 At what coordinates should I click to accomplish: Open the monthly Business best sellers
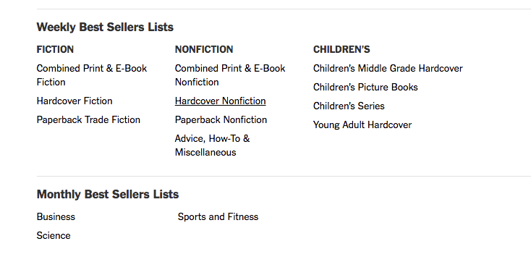(x=56, y=217)
